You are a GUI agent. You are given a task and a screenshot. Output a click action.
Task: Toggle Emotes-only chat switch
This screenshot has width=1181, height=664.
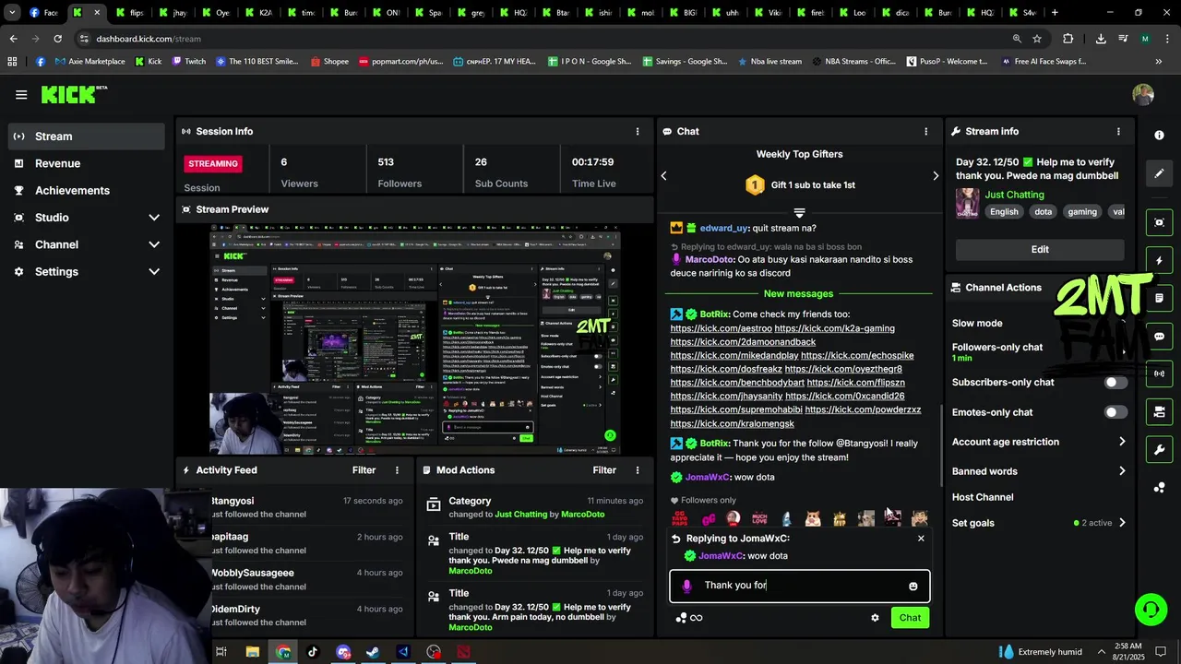(1115, 412)
